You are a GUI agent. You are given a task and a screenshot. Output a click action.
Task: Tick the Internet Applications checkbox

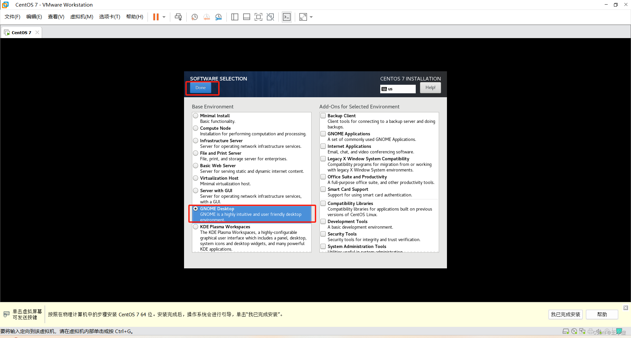point(323,146)
